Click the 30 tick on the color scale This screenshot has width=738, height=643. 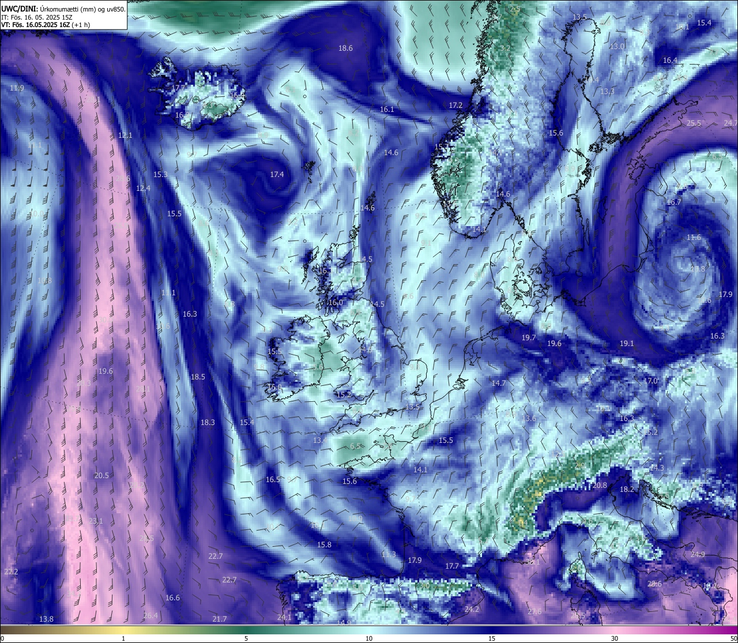click(615, 638)
